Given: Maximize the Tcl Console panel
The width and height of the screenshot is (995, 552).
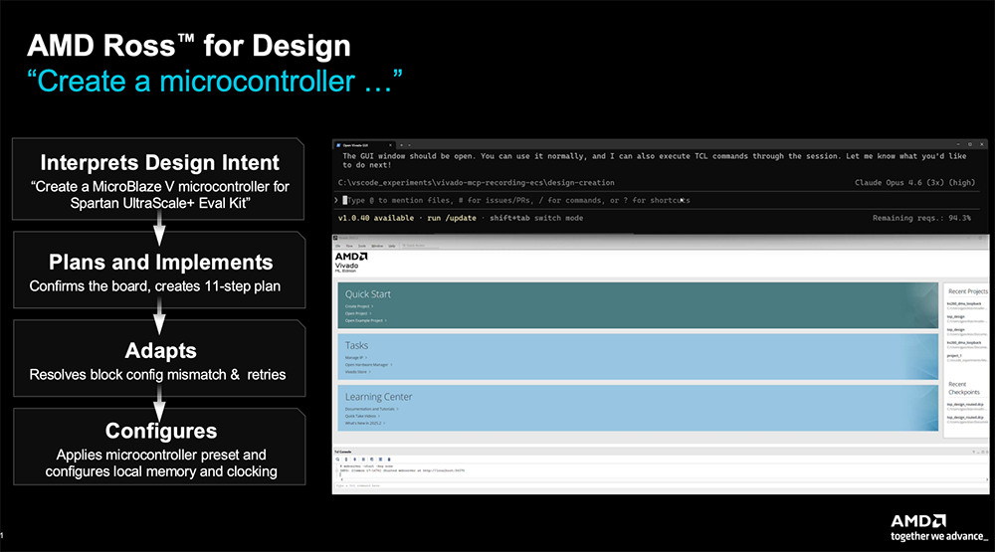Looking at the screenshot, I should (x=983, y=452).
